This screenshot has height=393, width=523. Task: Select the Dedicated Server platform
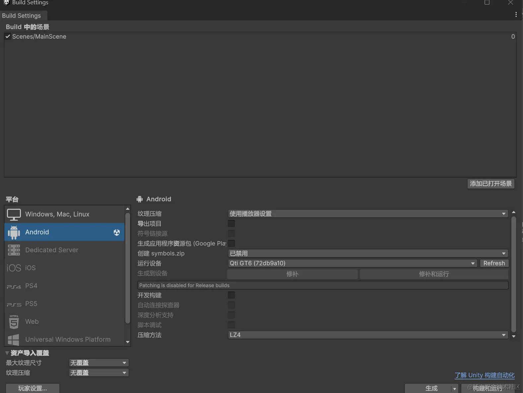point(64,250)
